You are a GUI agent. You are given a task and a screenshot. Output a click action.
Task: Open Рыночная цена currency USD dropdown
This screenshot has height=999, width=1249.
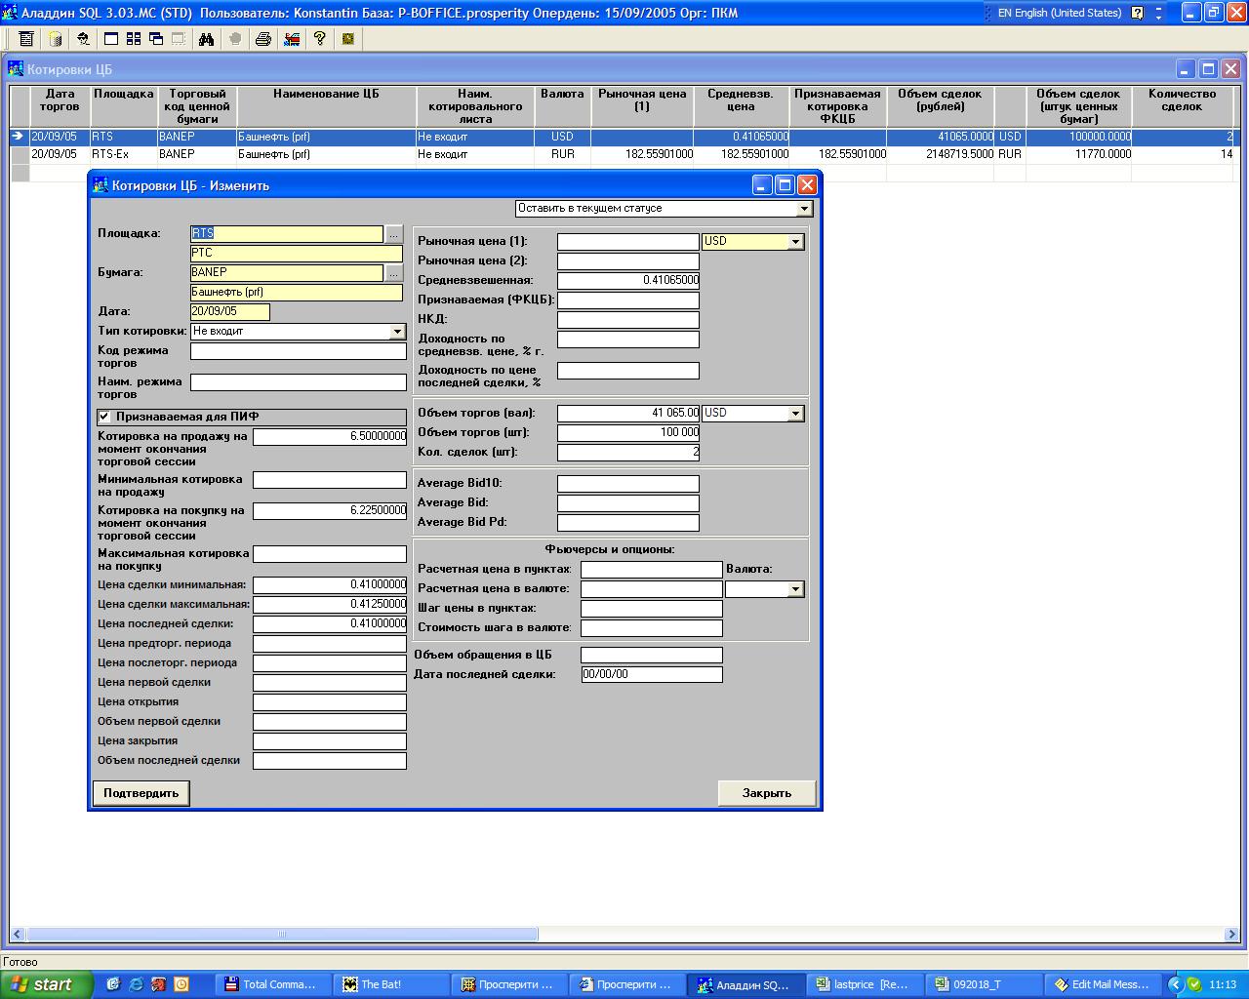(795, 242)
